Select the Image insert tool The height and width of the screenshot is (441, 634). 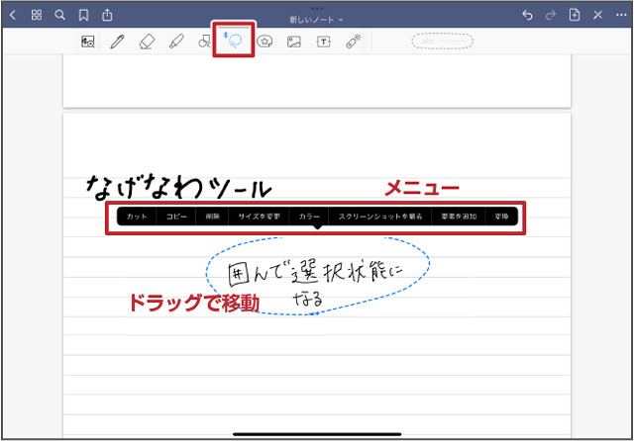click(293, 42)
